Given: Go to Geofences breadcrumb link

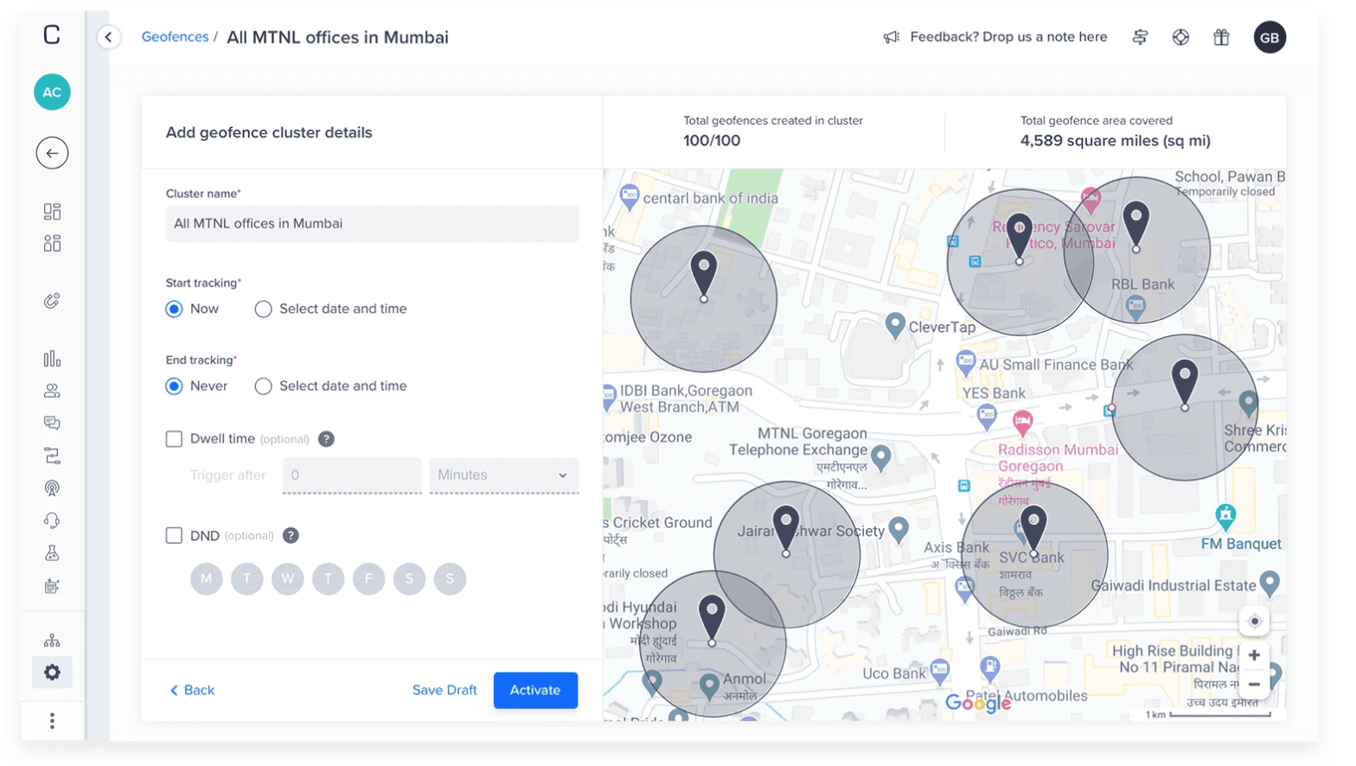Looking at the screenshot, I should 175,36.
